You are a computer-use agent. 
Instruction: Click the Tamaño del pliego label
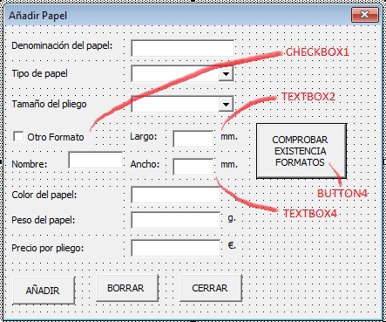49,104
